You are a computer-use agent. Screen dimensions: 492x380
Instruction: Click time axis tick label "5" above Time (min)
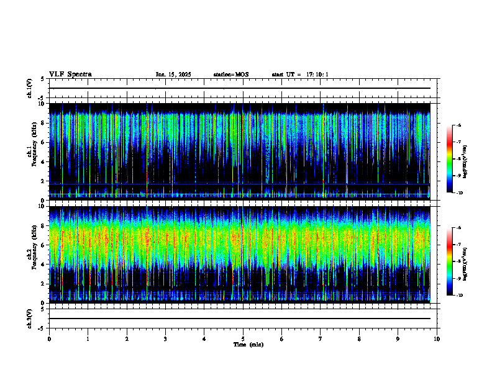pyautogui.click(x=243, y=339)
